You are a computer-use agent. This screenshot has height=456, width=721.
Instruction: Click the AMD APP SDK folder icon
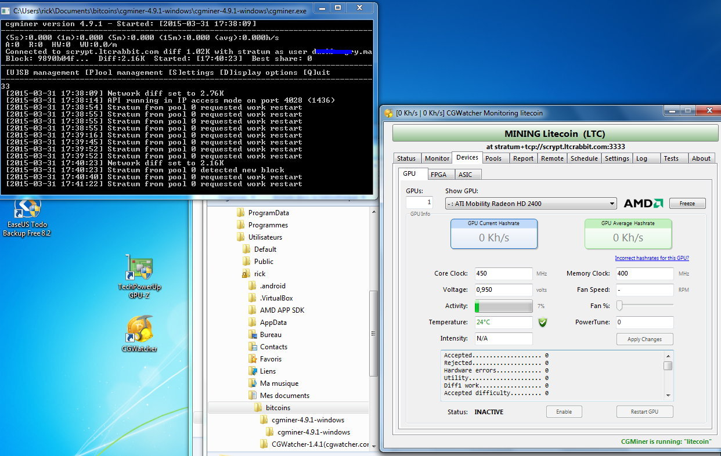(x=253, y=310)
